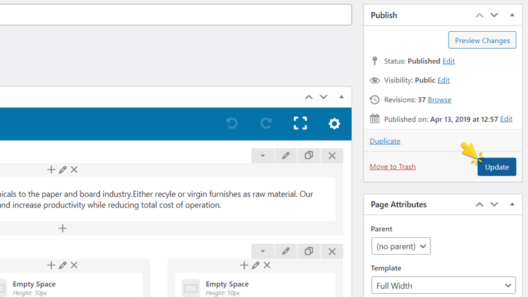Collapse the Page Attributes panel

click(x=512, y=204)
